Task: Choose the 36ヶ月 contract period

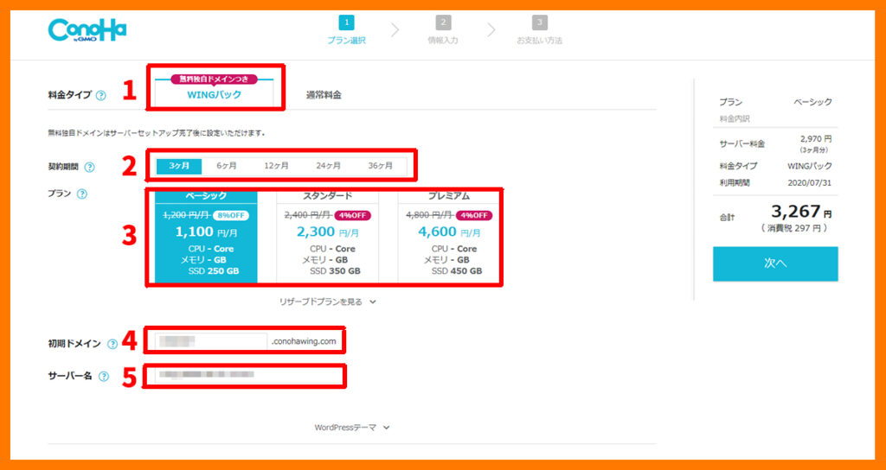Action: click(x=381, y=166)
